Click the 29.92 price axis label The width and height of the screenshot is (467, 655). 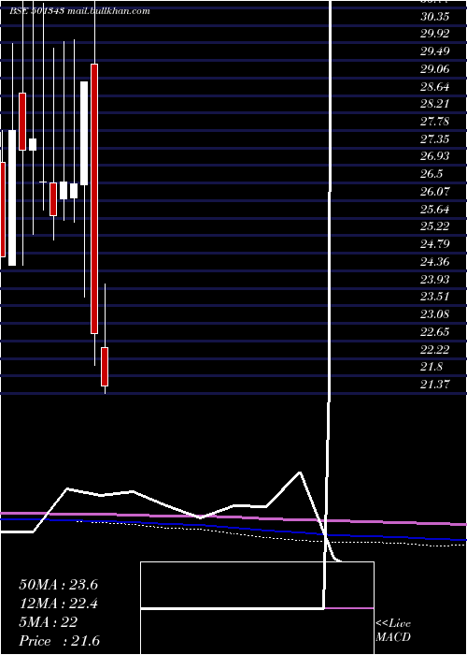[435, 34]
